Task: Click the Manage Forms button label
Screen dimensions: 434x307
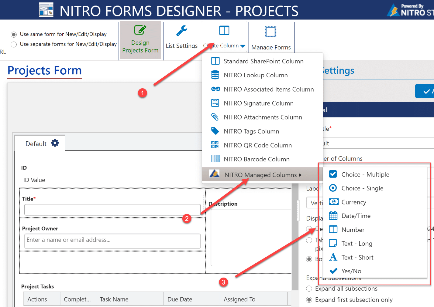Action: pos(271,47)
